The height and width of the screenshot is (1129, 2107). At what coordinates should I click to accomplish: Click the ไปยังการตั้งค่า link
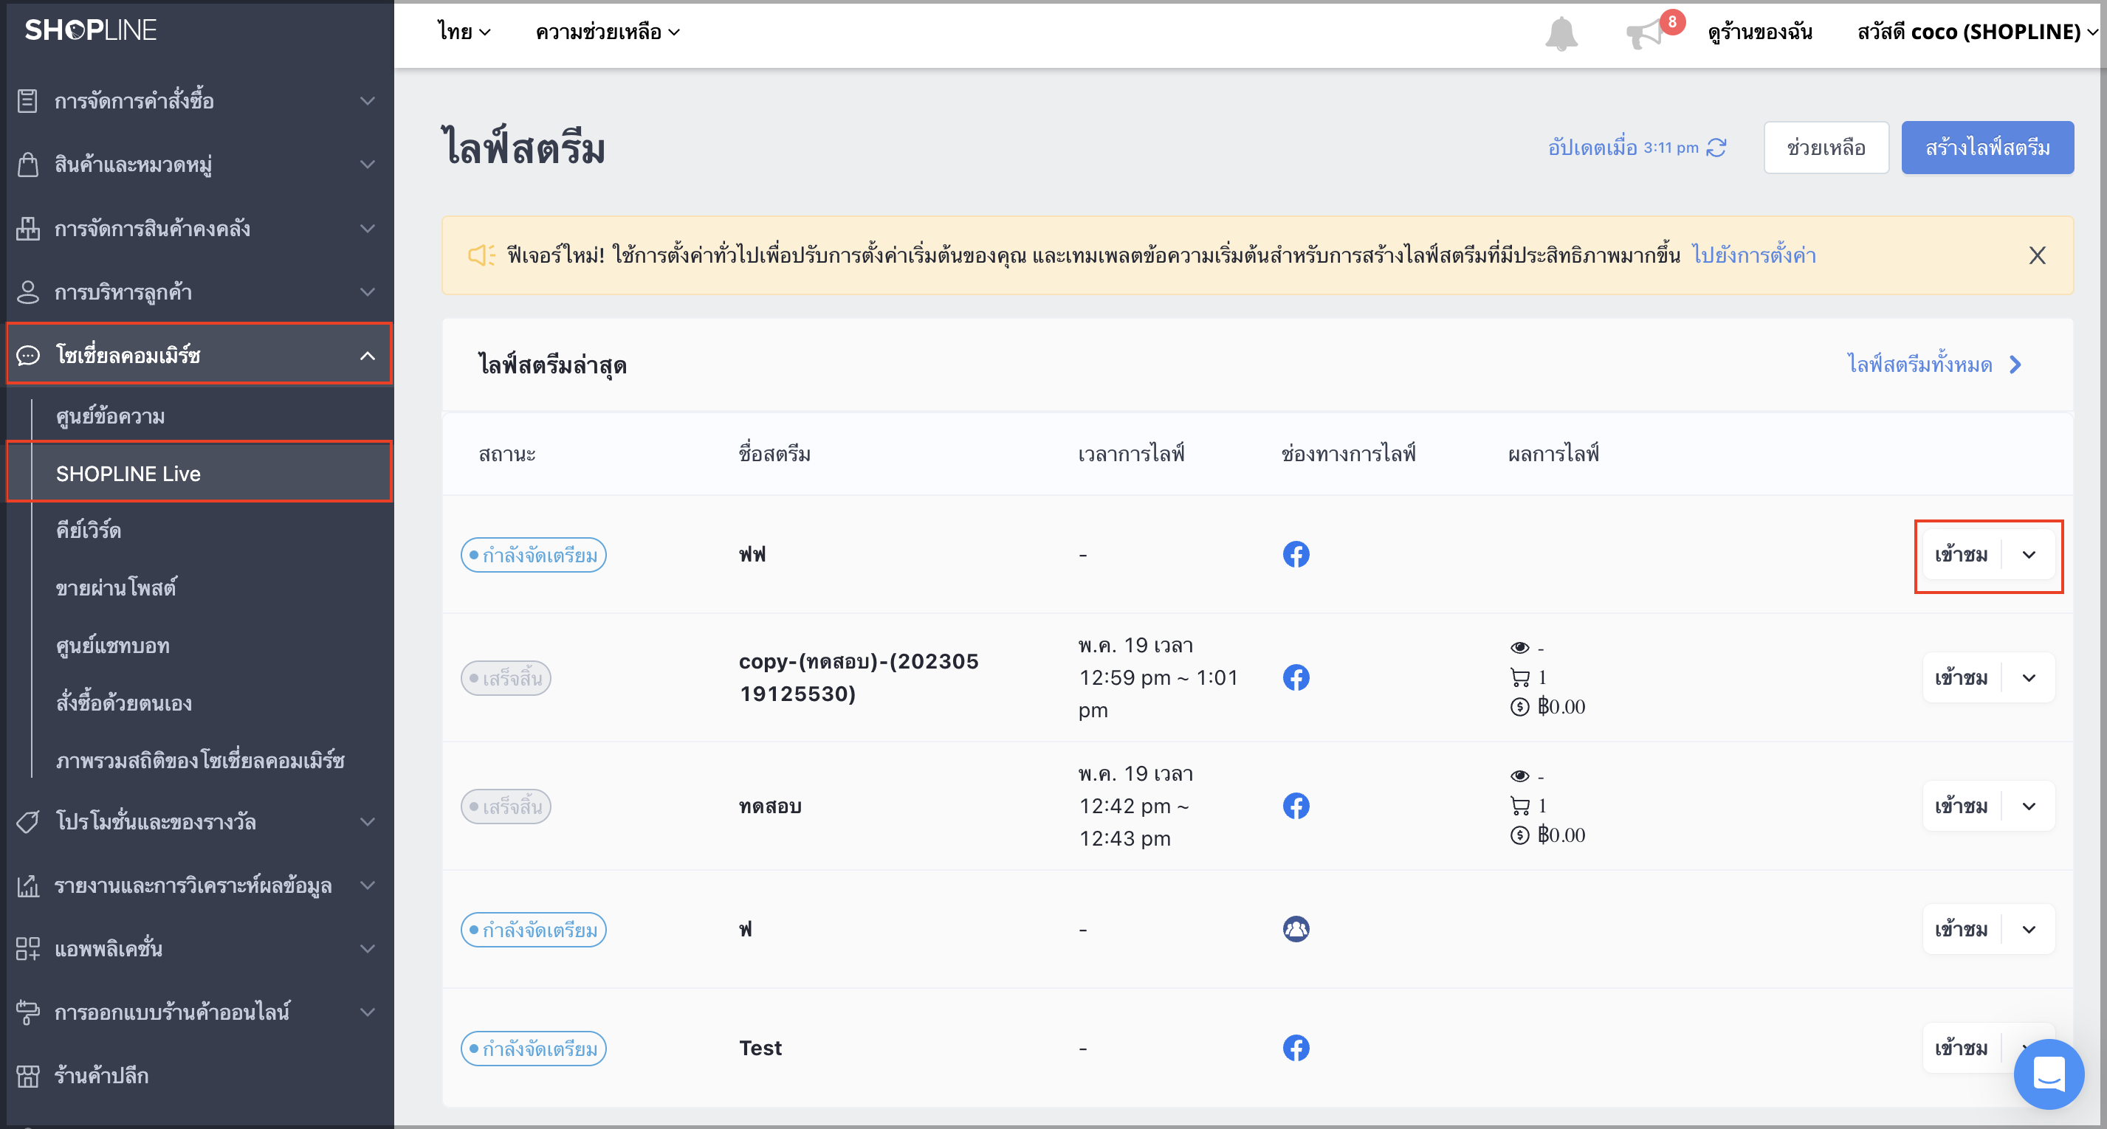(x=1753, y=255)
